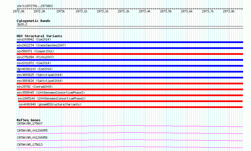Click the red bar for esv3893626

tap(130, 84)
